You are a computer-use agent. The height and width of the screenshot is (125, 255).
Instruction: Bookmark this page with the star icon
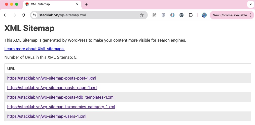pos(142,15)
